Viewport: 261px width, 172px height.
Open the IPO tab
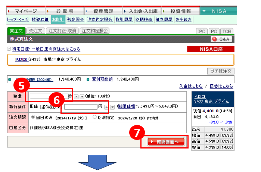pos(202,31)
